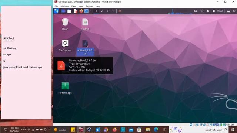
Task: Switch to workspace 2
Action: [x=102, y=11]
